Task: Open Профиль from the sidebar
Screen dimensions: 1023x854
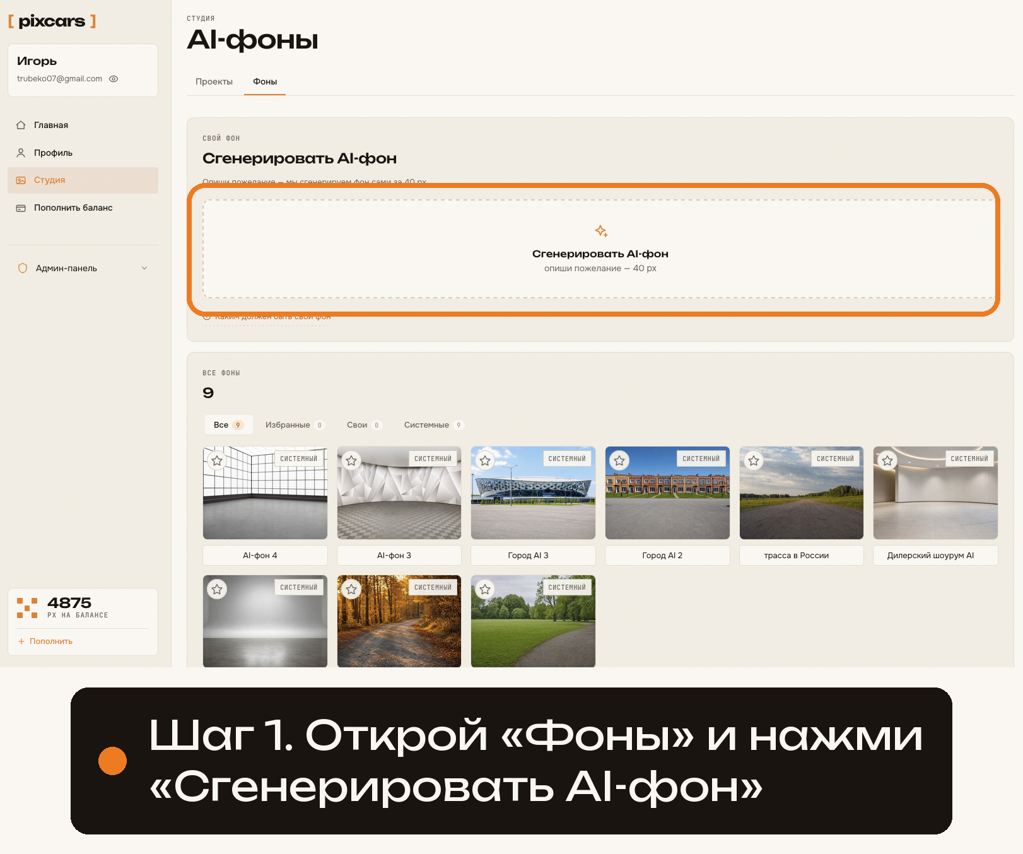Action: coord(83,153)
